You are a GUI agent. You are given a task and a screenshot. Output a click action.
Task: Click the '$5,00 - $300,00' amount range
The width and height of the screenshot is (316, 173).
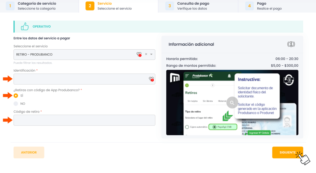tap(285, 66)
